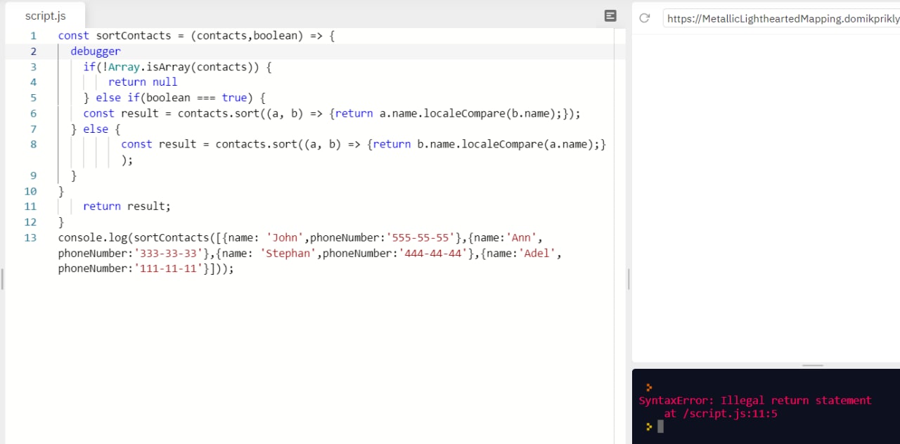Click 'sortContacts' in the const declaration
The image size is (900, 444).
coord(134,35)
